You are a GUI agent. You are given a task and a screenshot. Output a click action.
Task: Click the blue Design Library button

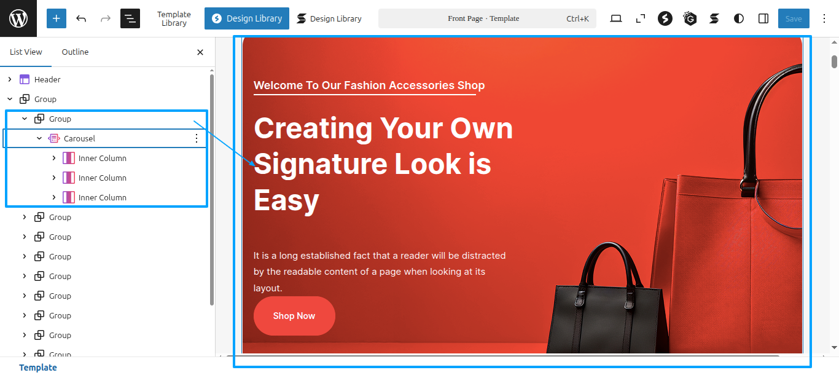click(247, 18)
